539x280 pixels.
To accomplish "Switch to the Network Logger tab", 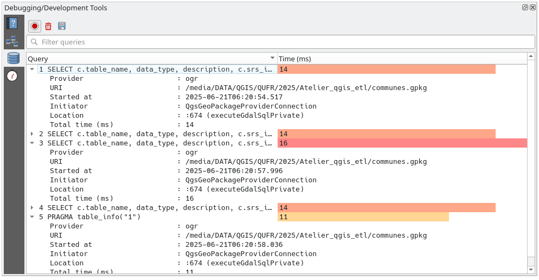I will point(12,41).
